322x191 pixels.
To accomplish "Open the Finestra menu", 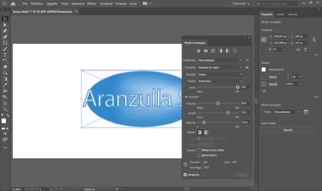I will pyautogui.click(x=121, y=4).
